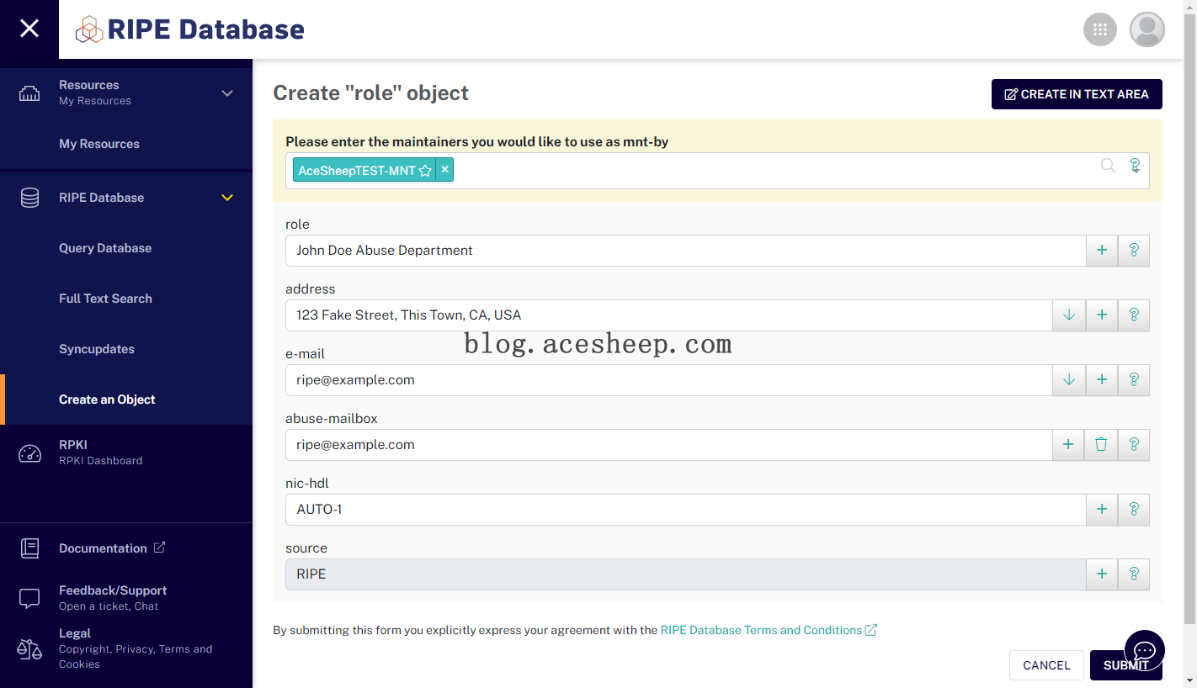Show help for role field
The image size is (1197, 688).
tap(1134, 251)
